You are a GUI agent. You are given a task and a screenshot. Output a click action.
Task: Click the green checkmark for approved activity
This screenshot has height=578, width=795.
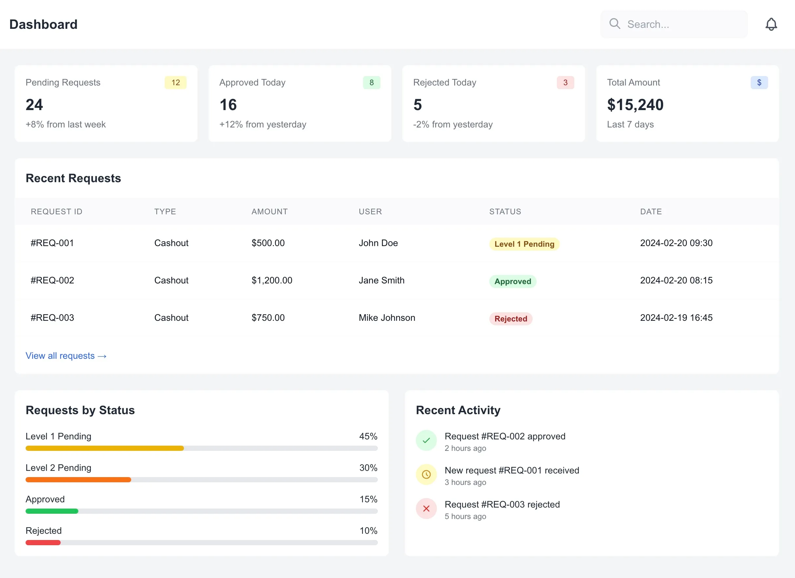point(426,440)
